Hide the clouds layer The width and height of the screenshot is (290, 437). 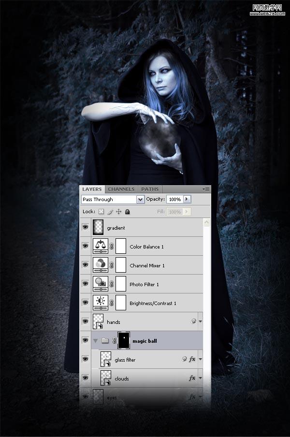point(85,378)
